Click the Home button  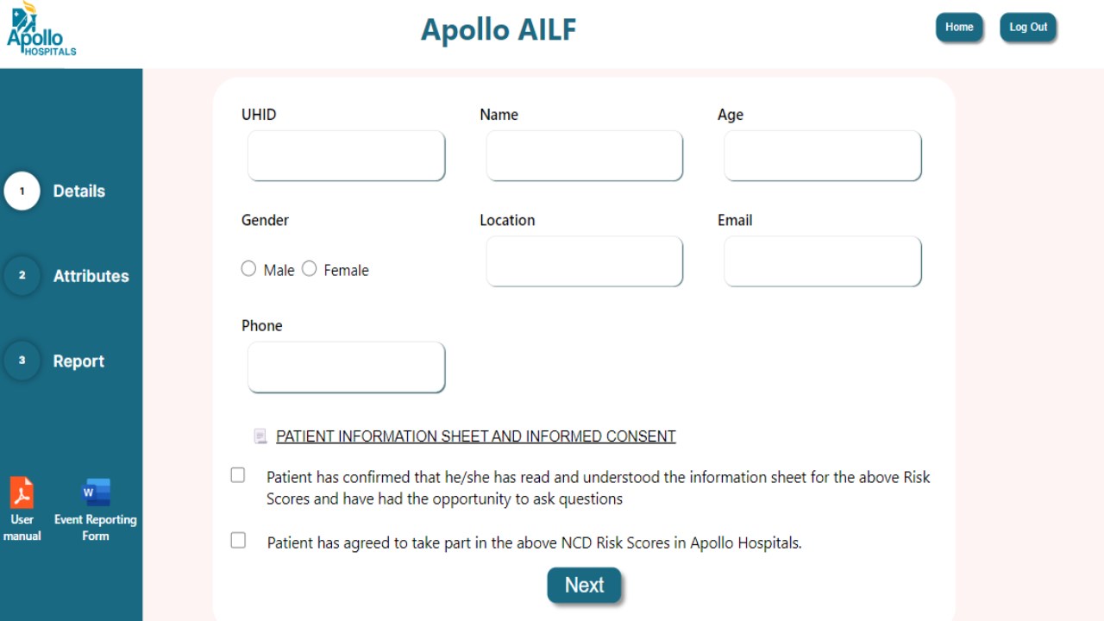tap(959, 27)
